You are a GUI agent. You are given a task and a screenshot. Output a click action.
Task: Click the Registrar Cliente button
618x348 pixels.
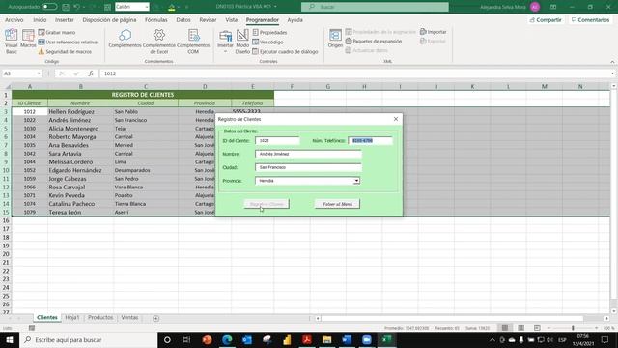click(267, 204)
